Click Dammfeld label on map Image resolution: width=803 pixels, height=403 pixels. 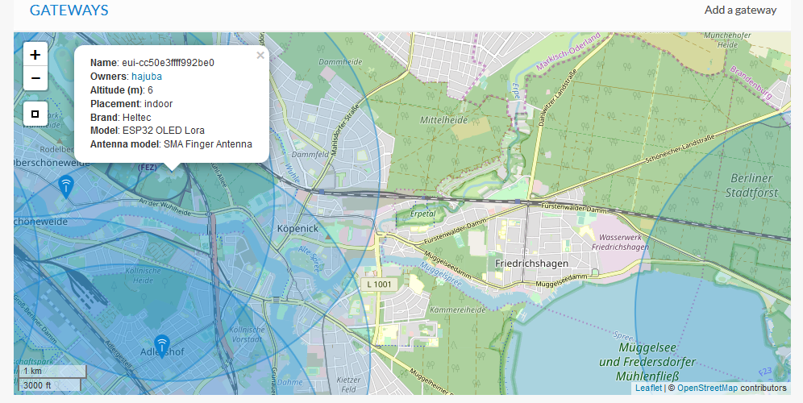point(310,154)
